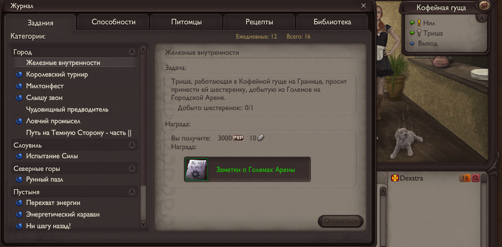This screenshot has height=247, width=502.
Task: Select the Энергетический караван quest
Action: click(x=60, y=215)
